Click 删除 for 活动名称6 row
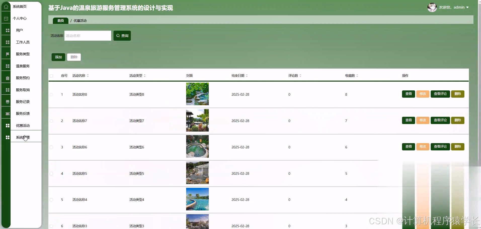The height and width of the screenshot is (229, 481). click(x=458, y=147)
